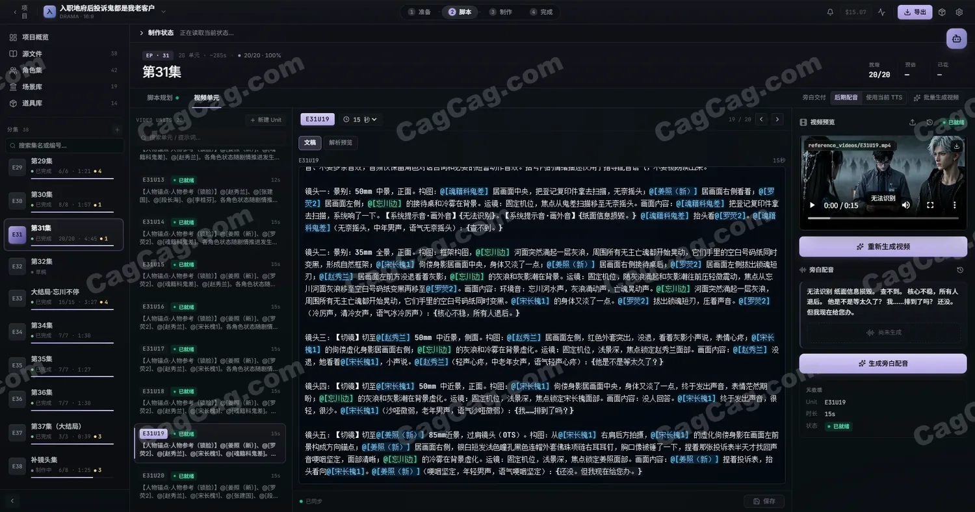This screenshot has height=512, width=975.
Task: Collapse the left sidebar with bottom chevron
Action: coord(12,501)
